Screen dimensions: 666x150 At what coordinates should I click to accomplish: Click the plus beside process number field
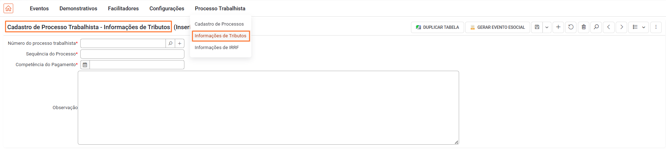click(x=180, y=43)
